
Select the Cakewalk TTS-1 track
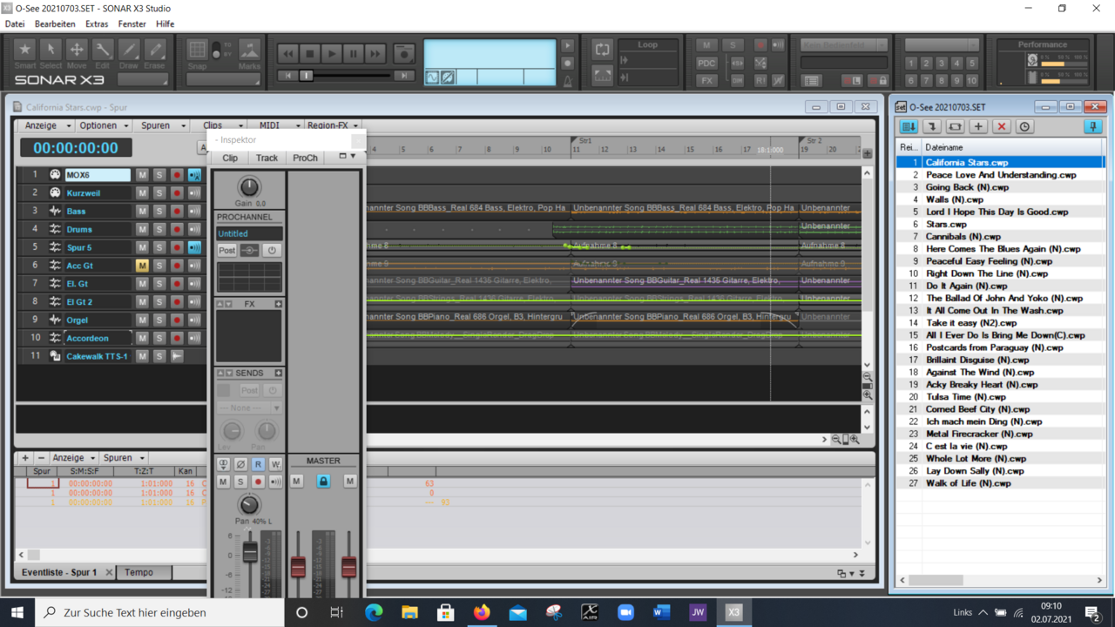point(98,356)
